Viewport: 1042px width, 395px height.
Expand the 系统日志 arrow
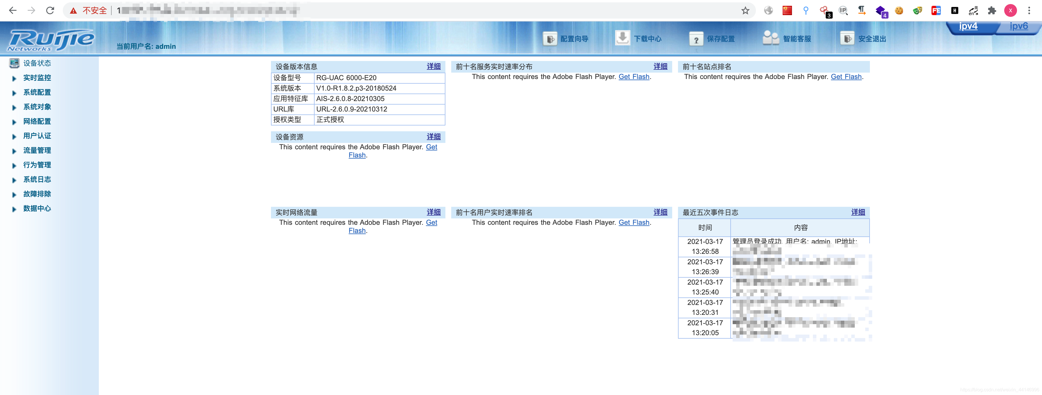14,180
